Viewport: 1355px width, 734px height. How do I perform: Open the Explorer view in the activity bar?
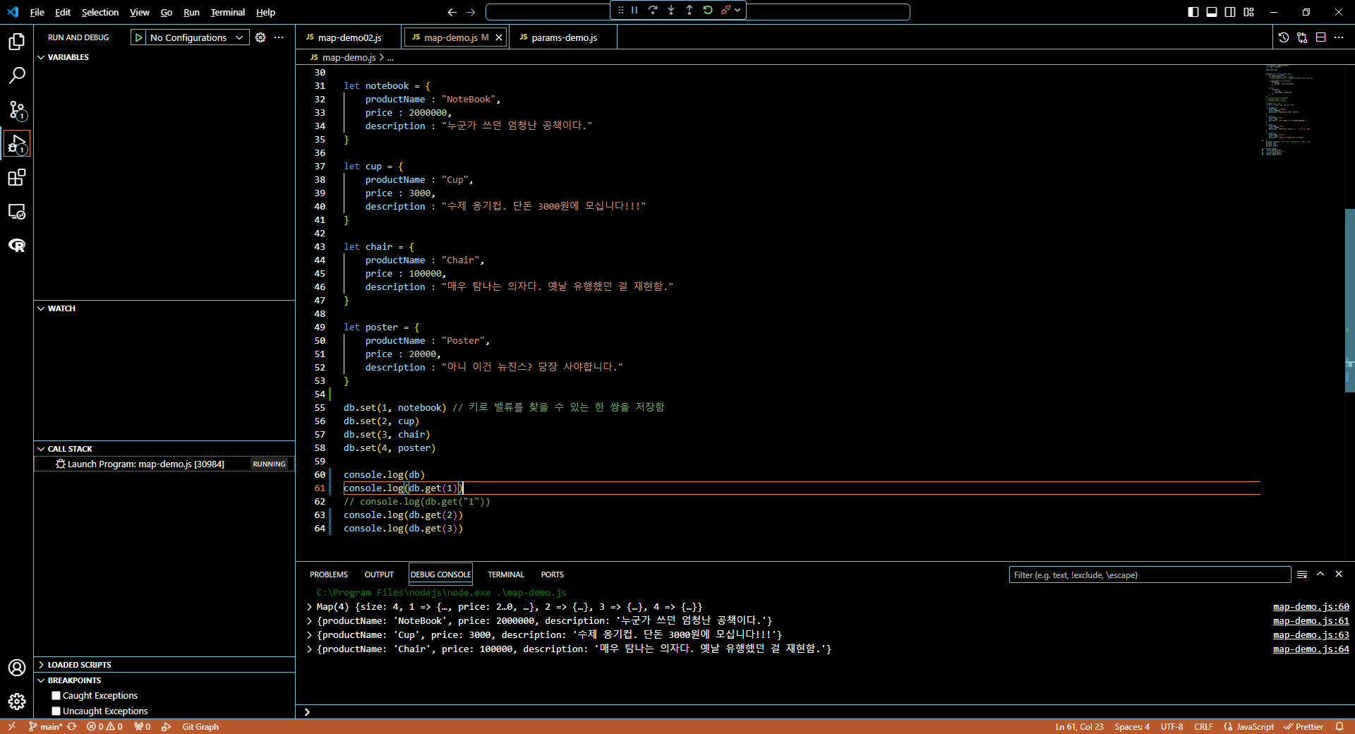pyautogui.click(x=17, y=42)
